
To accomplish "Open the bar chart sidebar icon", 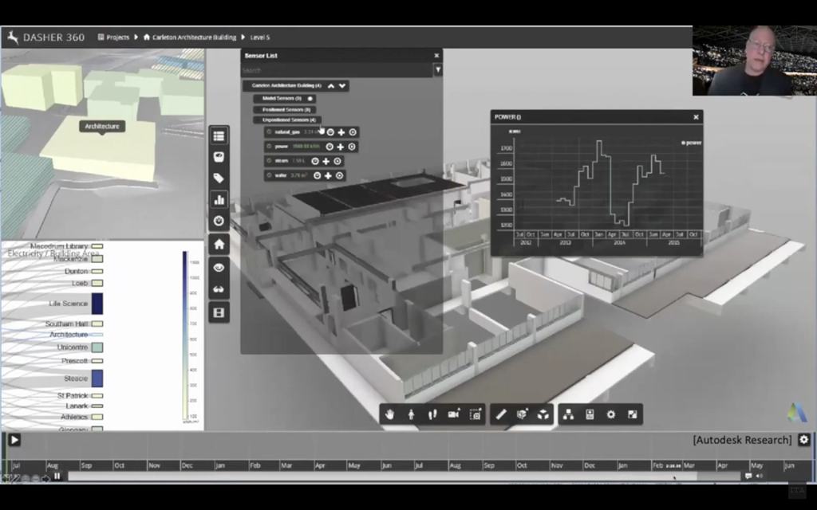I will click(219, 199).
